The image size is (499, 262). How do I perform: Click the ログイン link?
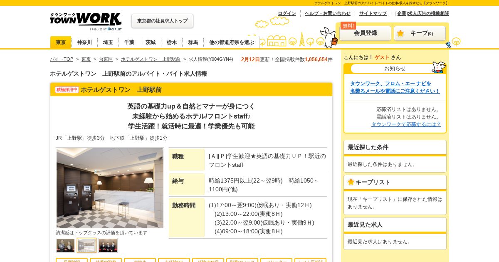tap(287, 13)
